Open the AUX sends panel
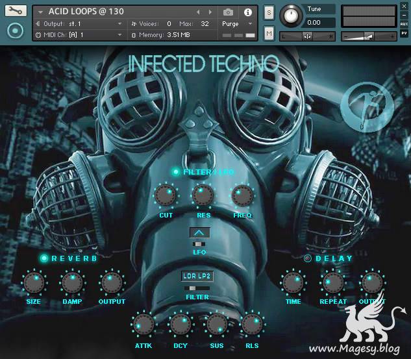 click(405, 24)
